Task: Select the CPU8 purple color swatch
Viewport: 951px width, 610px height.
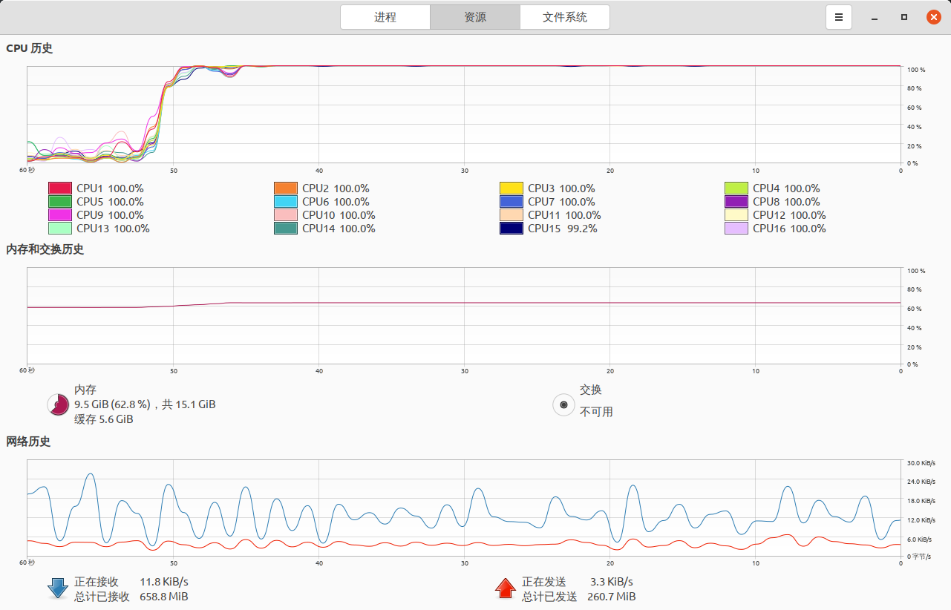Action: (x=736, y=202)
